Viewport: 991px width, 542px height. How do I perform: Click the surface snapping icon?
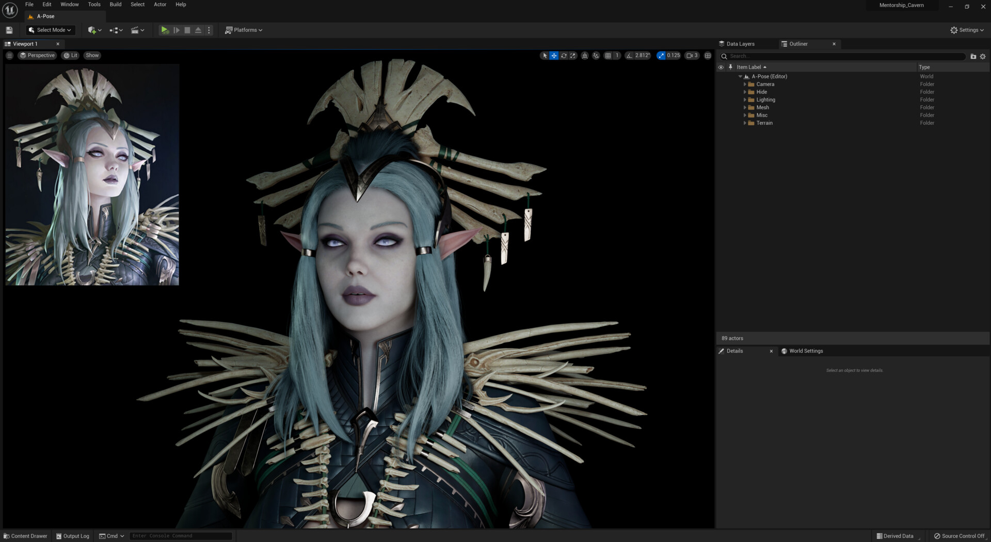pyautogui.click(x=596, y=56)
